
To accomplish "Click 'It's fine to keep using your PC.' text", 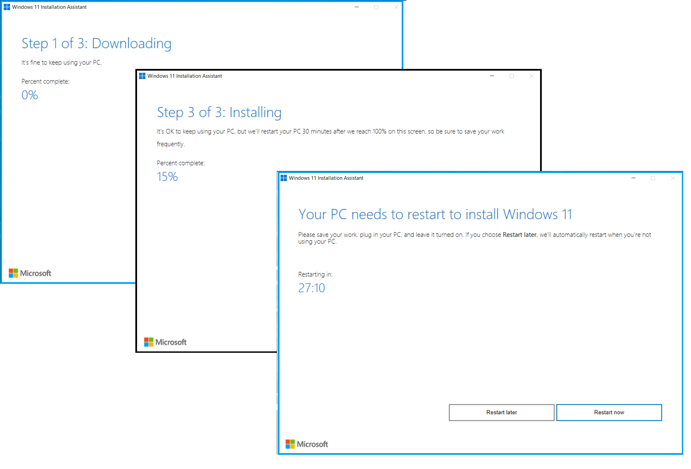I will pyautogui.click(x=62, y=63).
